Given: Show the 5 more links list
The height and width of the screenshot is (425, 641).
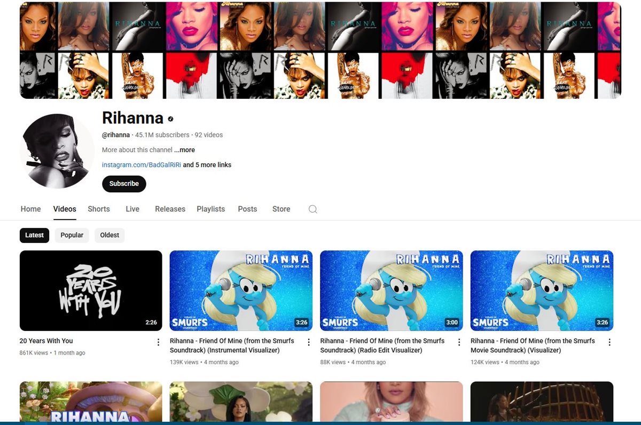Looking at the screenshot, I should pyautogui.click(x=207, y=165).
